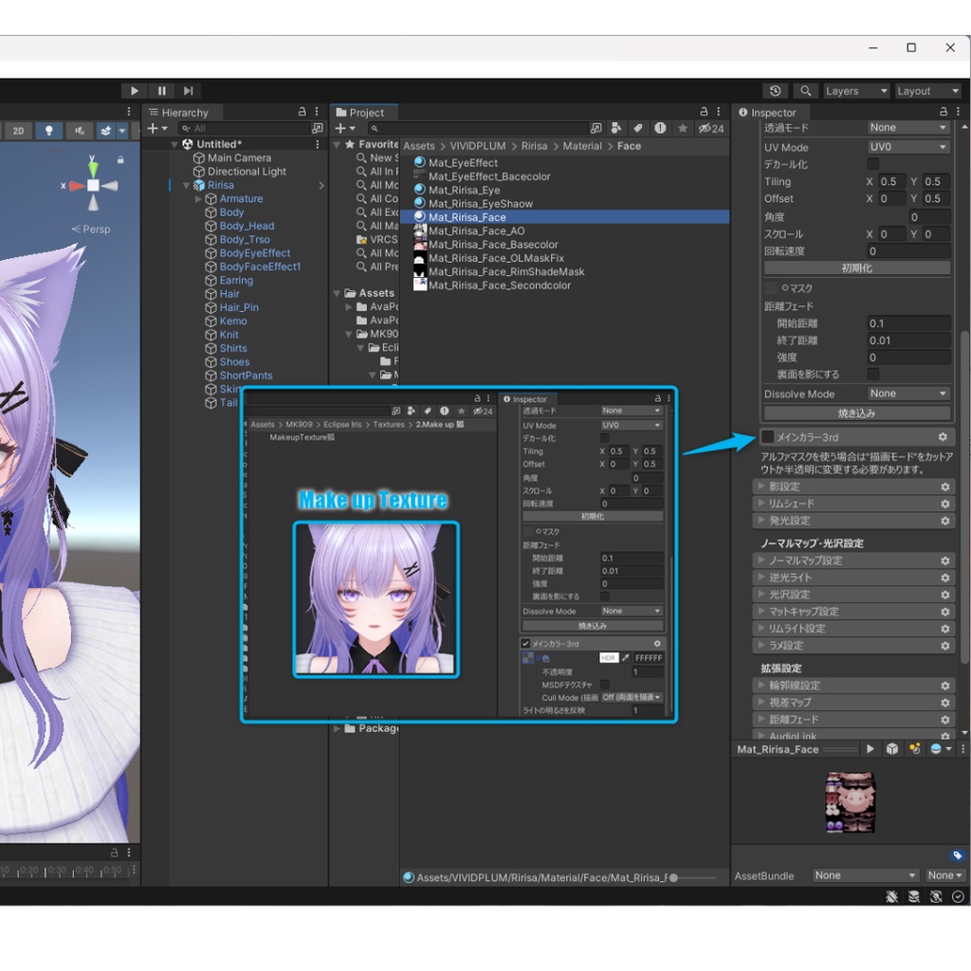The image size is (971, 971).
Task: Open Hierarchy search-in-window icon
Action: click(318, 128)
